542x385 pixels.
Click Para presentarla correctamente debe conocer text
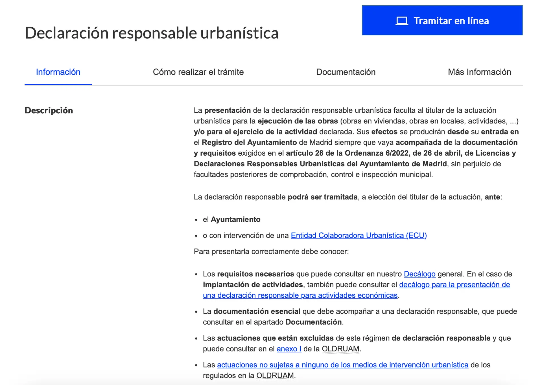(271, 252)
